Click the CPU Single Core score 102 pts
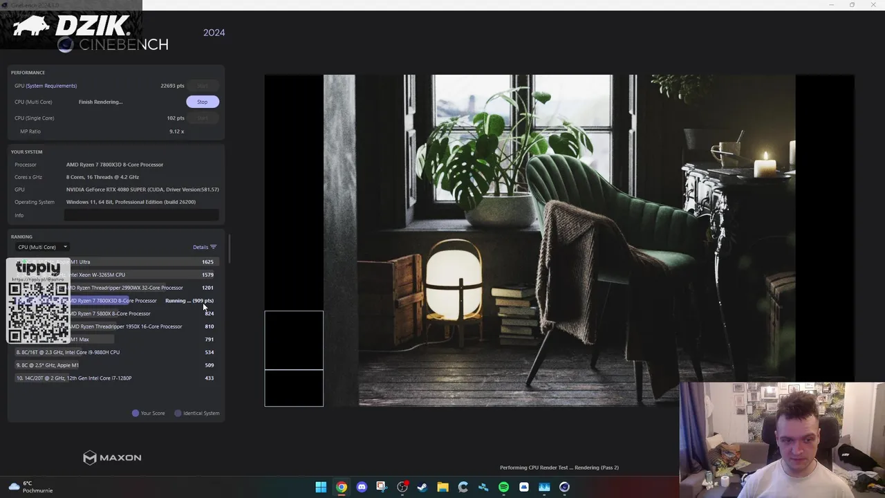Viewport: 885px width, 498px height. (x=176, y=118)
